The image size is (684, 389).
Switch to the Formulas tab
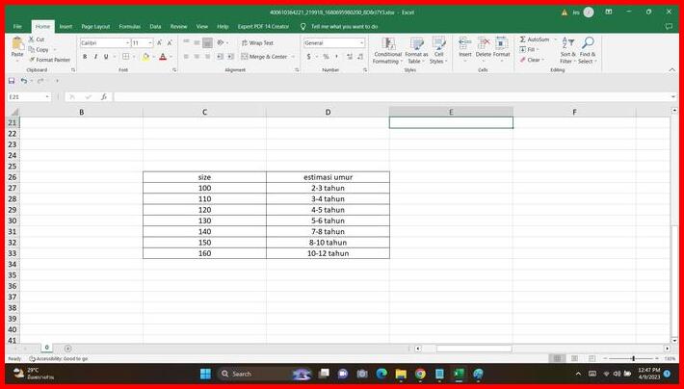tap(129, 26)
